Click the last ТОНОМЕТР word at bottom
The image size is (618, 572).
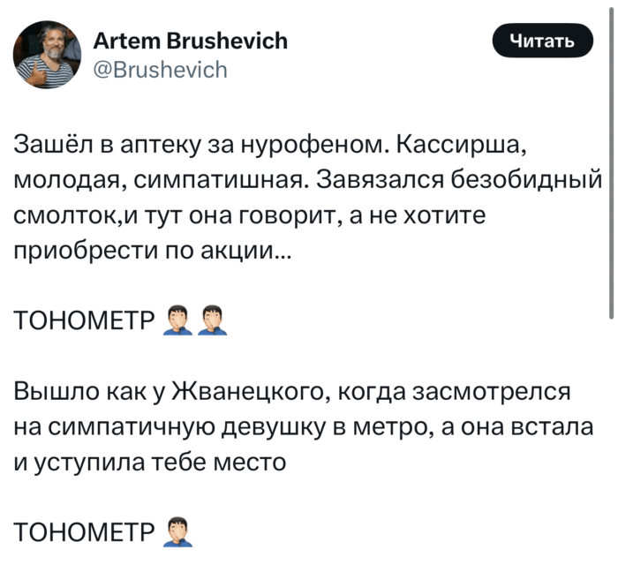click(86, 532)
